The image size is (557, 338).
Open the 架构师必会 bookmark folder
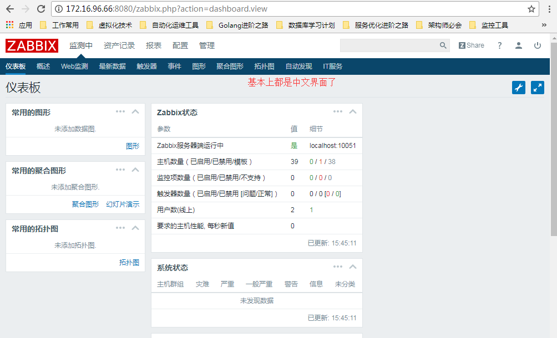pos(439,25)
